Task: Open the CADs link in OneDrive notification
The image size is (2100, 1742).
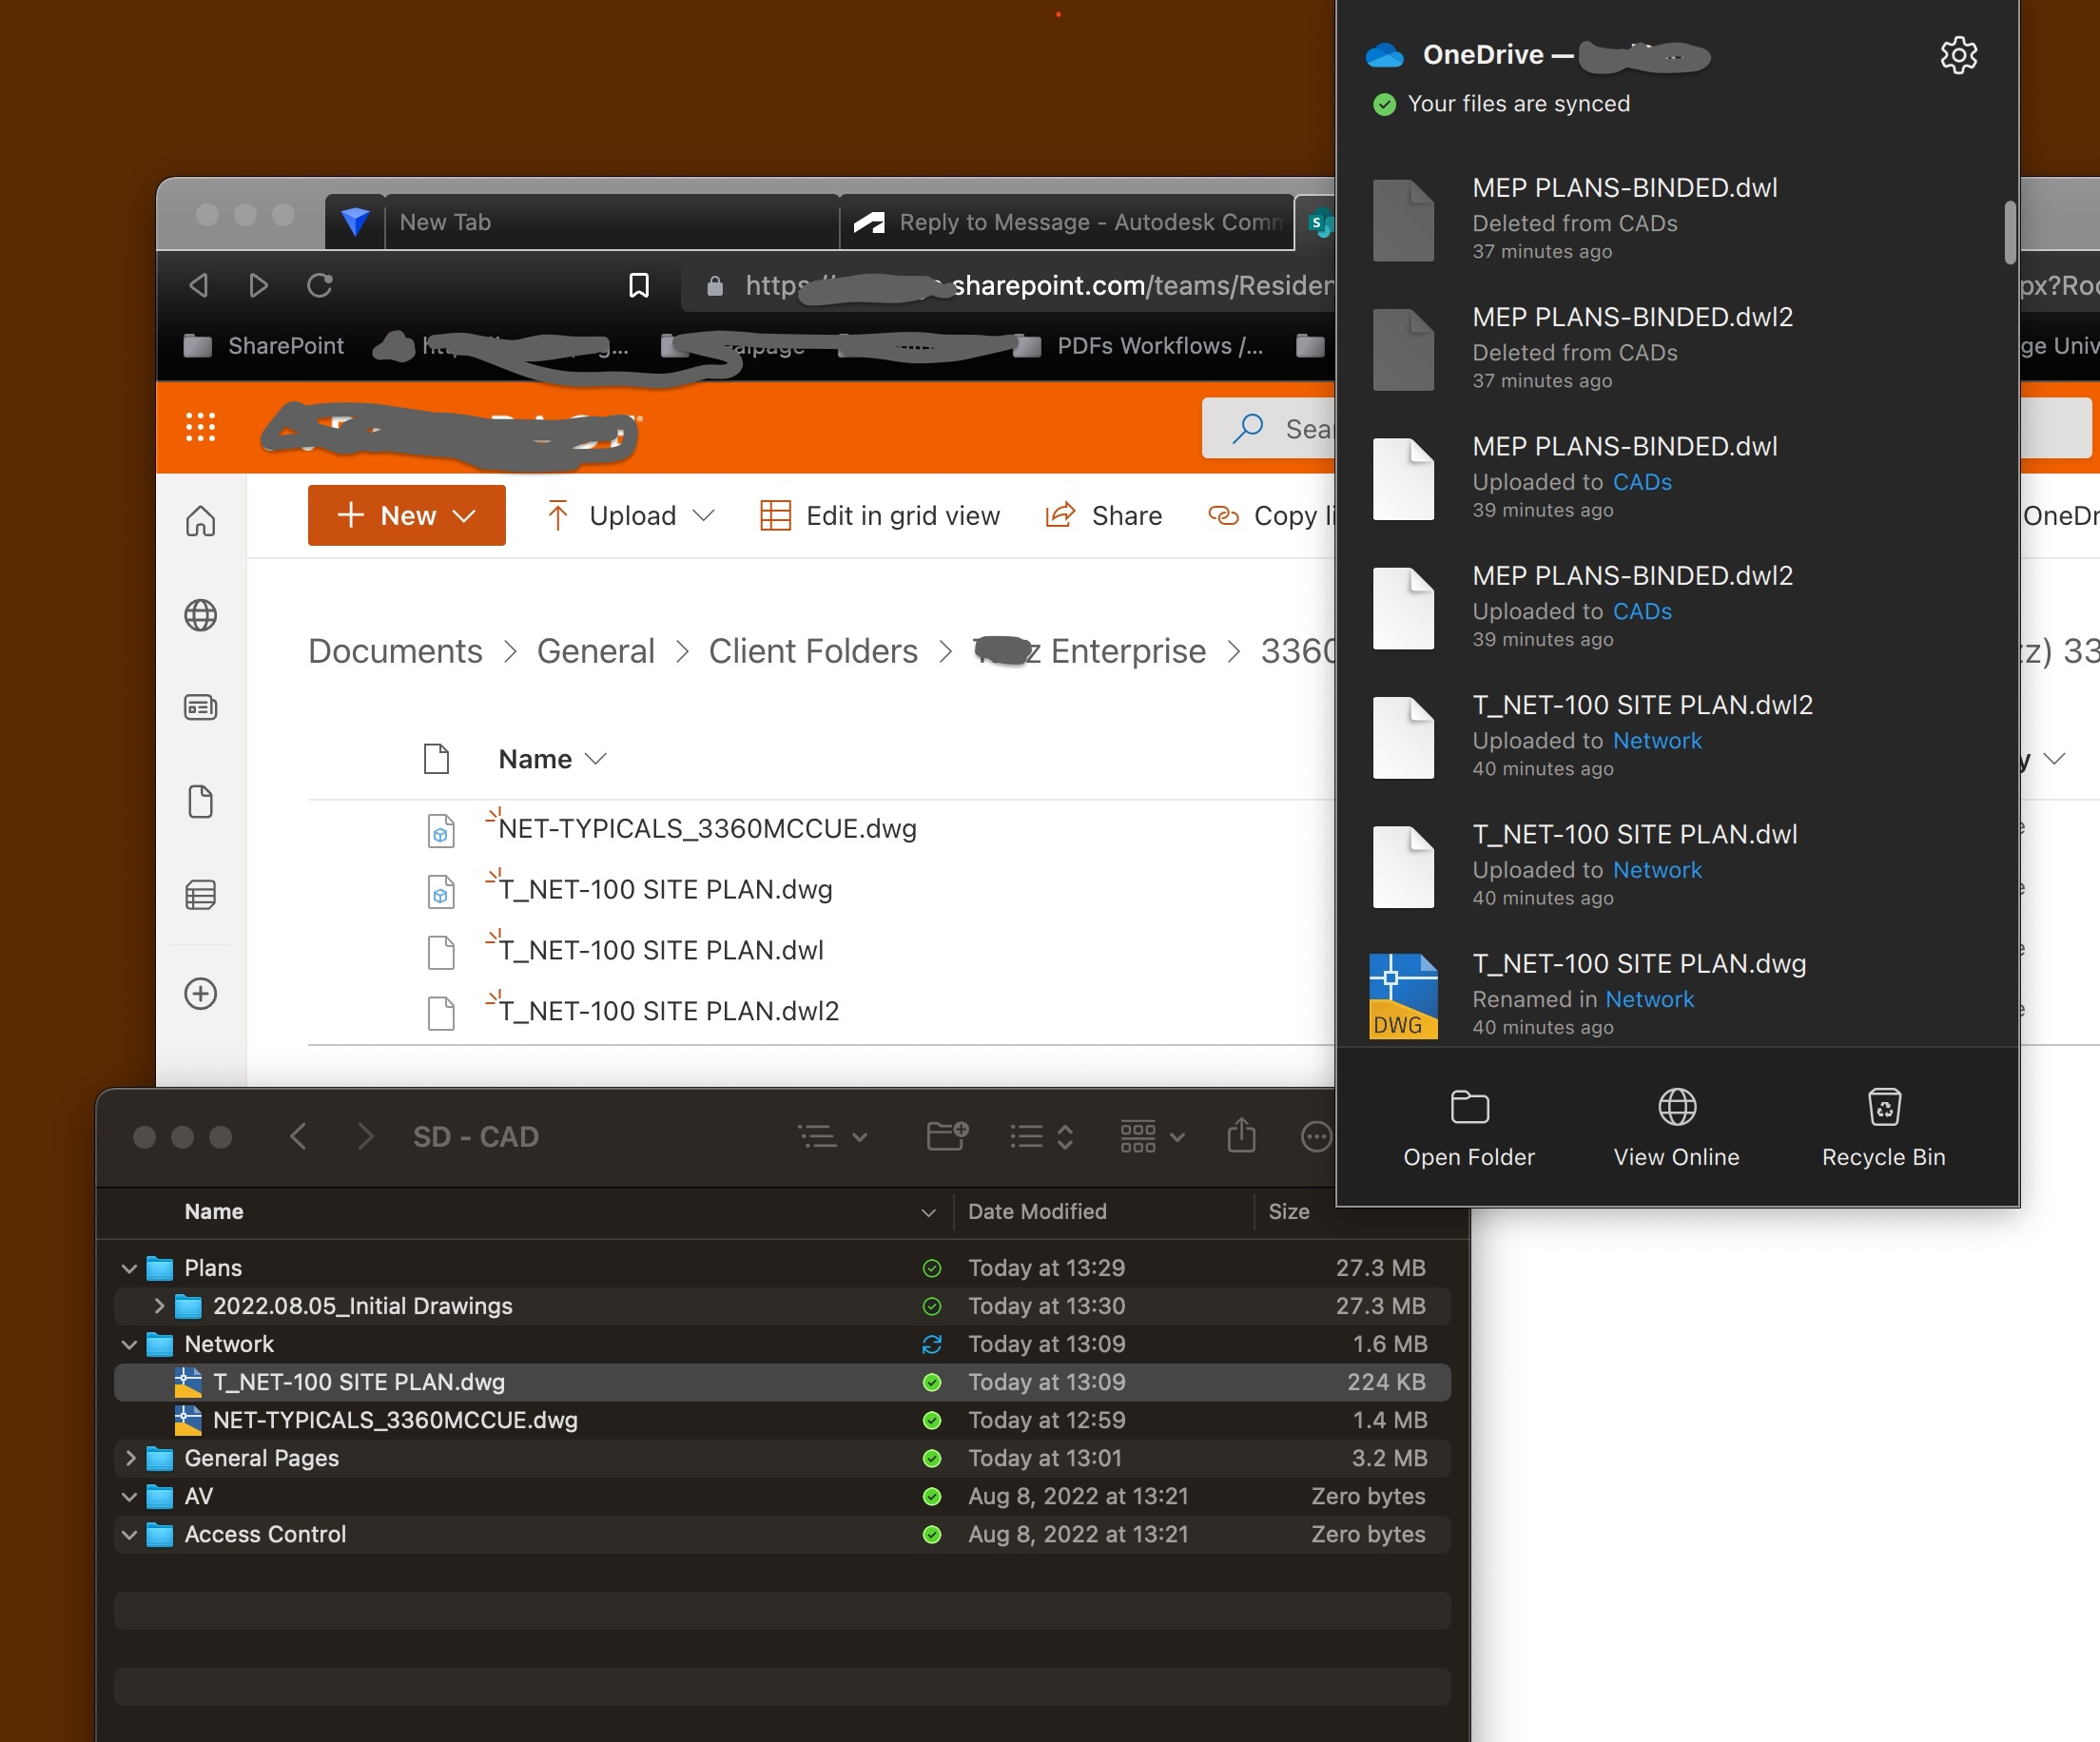Action: tap(1642, 482)
